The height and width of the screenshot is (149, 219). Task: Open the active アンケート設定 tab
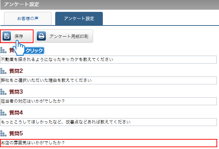pos(79,18)
